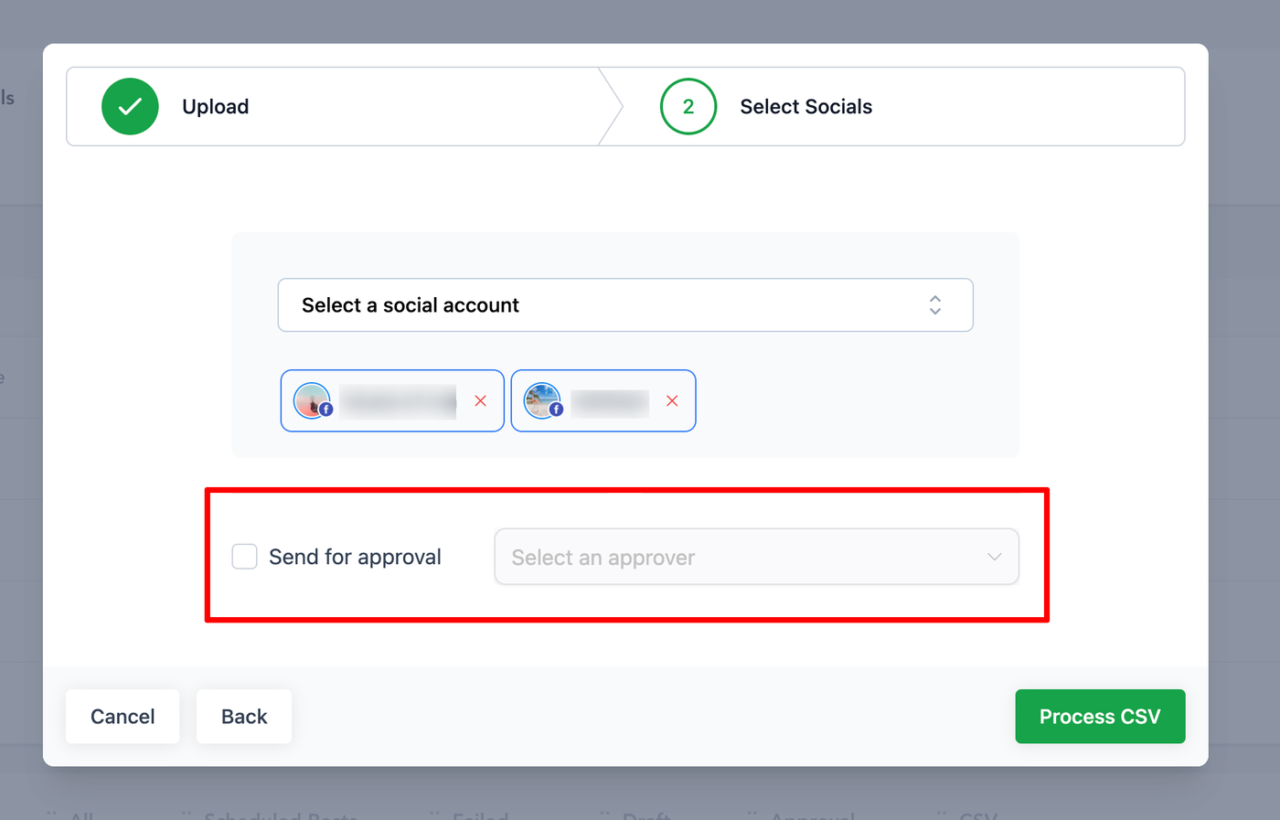Click up-down arrows in social account selector

point(934,305)
